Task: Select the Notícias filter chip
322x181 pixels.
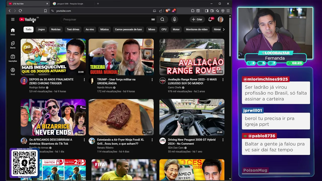Action: point(56,29)
